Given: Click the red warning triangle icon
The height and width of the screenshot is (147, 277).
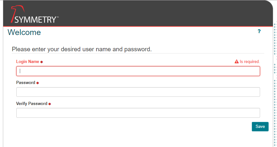Looking at the screenshot, I should pyautogui.click(x=236, y=61).
